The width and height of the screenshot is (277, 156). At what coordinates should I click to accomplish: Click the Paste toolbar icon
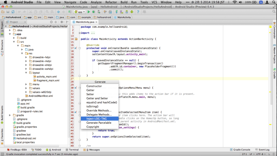pos(41,12)
